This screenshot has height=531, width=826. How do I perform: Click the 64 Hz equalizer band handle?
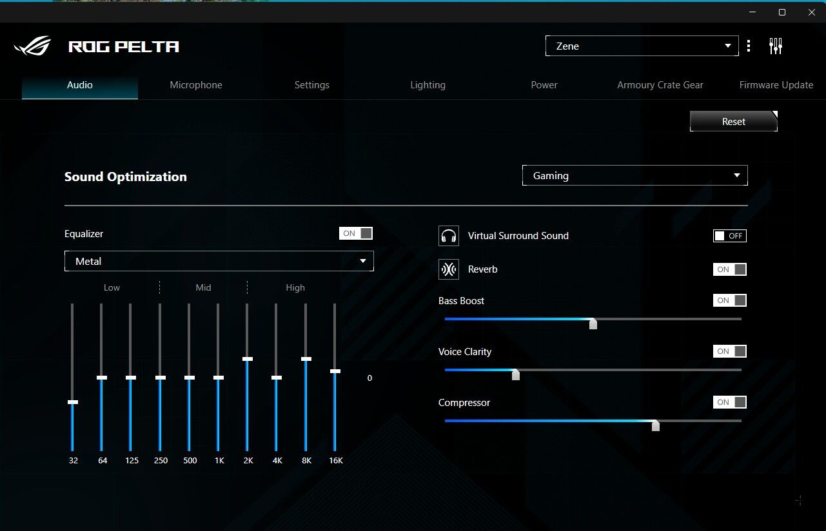click(101, 378)
